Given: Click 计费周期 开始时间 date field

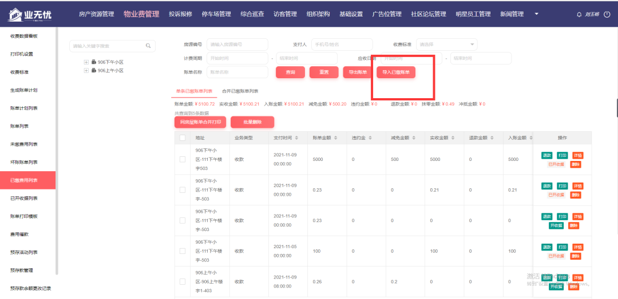Looking at the screenshot, I should click(237, 58).
